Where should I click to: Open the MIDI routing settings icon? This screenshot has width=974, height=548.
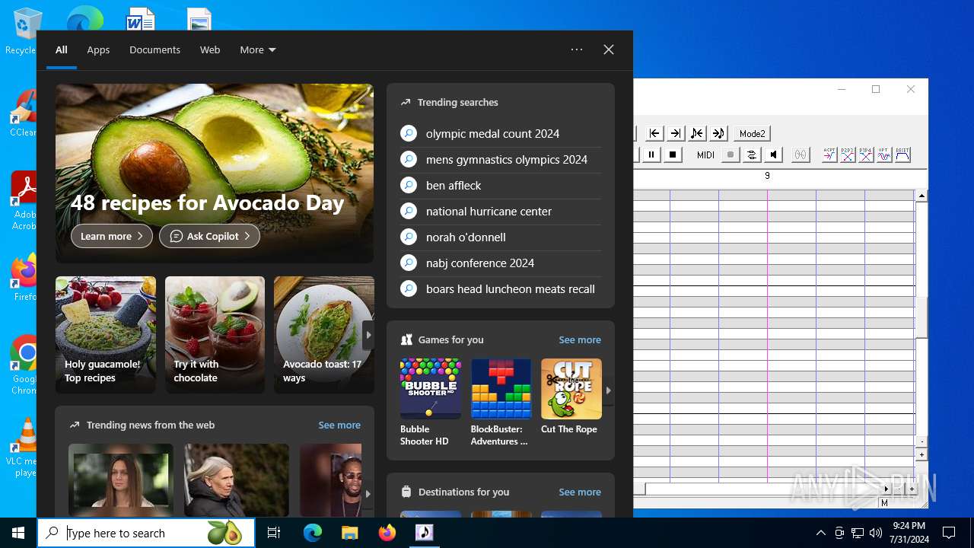pos(752,155)
